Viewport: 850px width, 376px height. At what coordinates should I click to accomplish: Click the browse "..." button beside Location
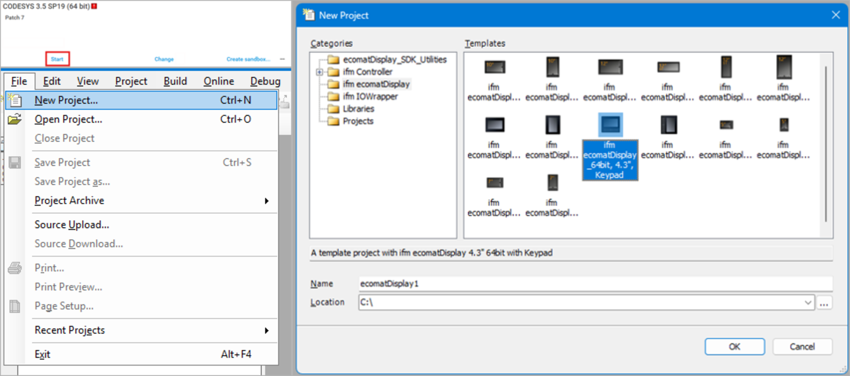824,303
